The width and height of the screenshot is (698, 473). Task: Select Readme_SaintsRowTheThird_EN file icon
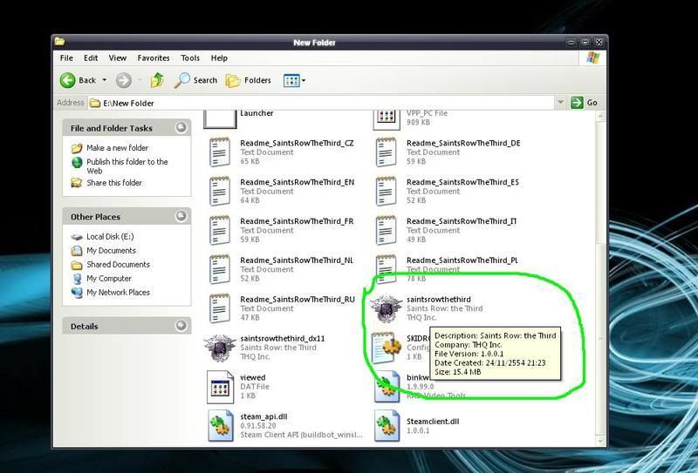point(220,191)
